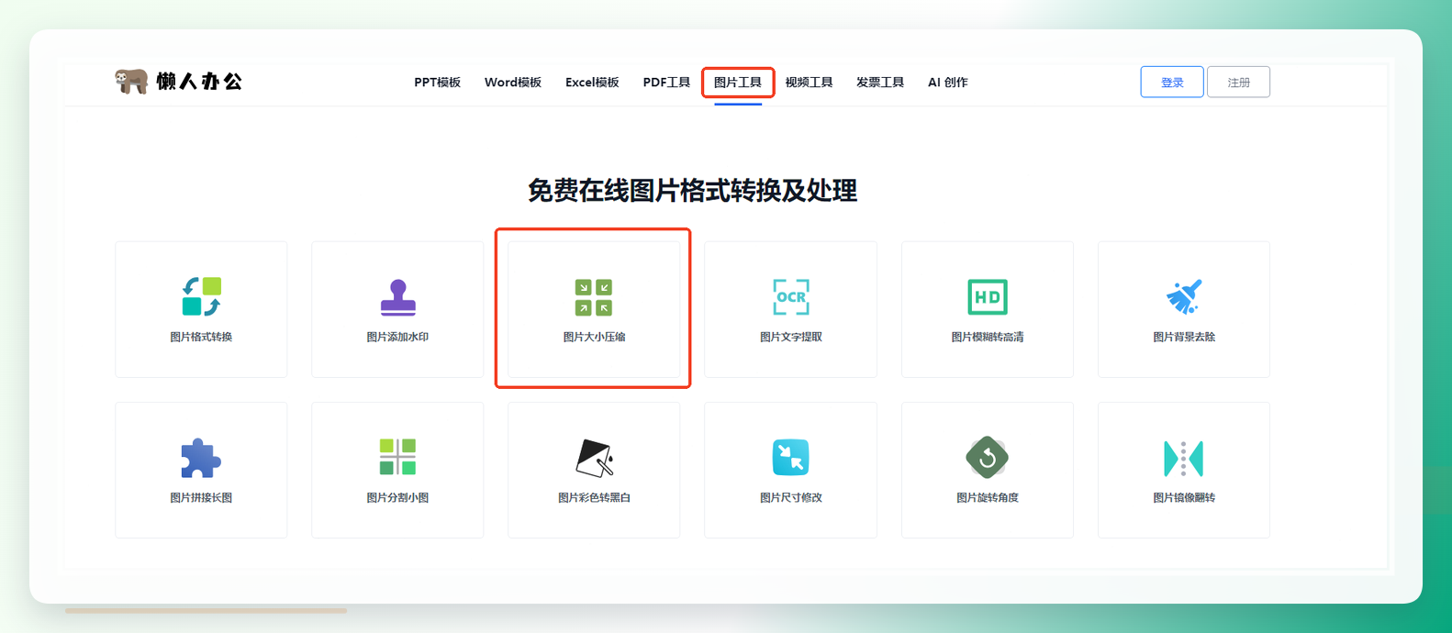1452x633 pixels.
Task: Click the purple stamp watermark icon
Action: (397, 297)
